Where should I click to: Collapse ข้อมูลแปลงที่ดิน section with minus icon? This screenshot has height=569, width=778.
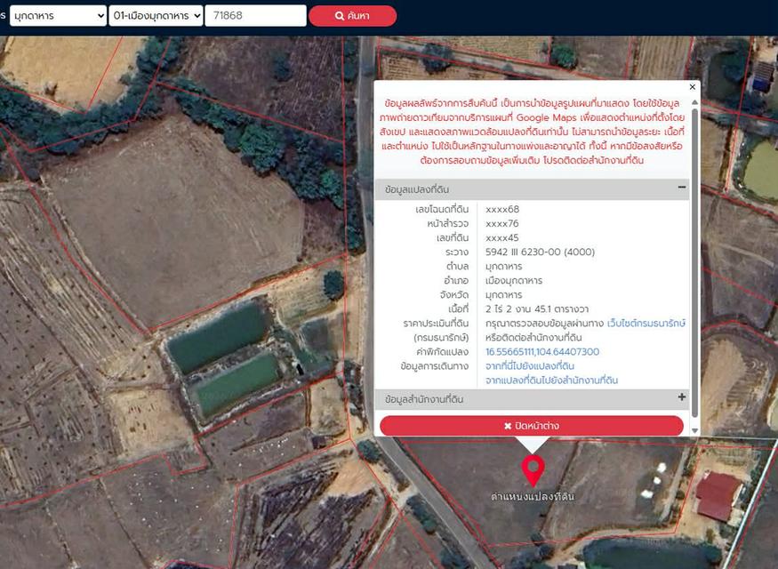click(x=682, y=187)
